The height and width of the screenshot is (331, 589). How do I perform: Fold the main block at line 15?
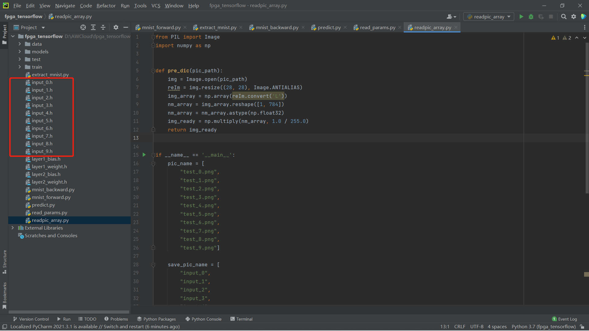(153, 155)
